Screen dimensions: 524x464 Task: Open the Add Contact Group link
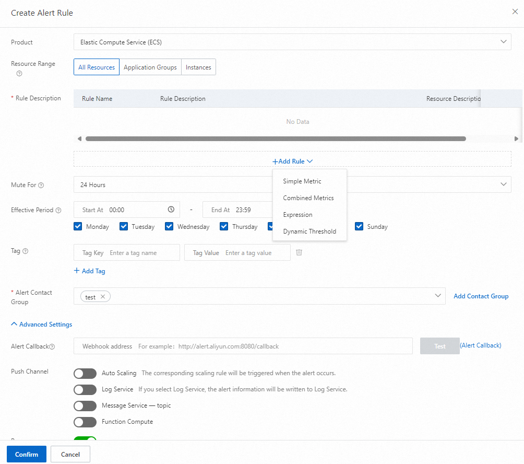(481, 296)
